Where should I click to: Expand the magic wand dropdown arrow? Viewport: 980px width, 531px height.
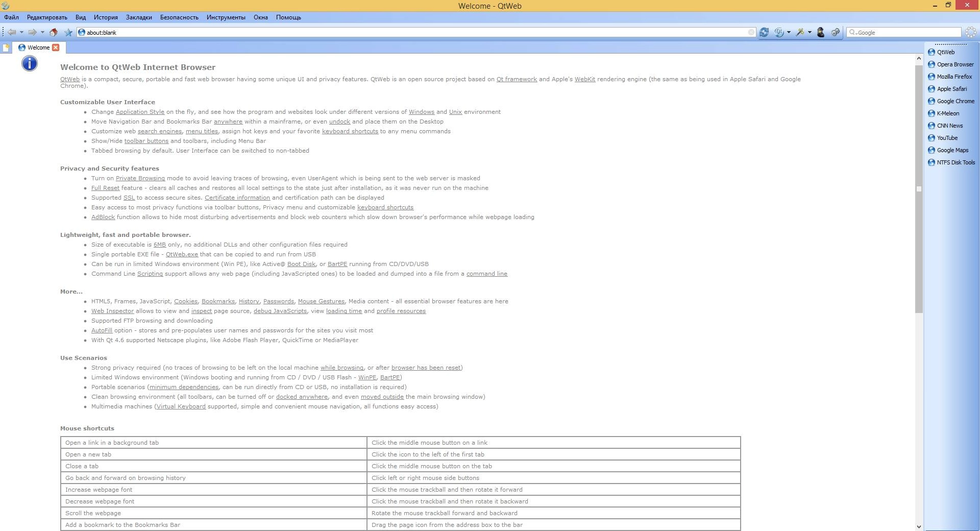click(810, 32)
